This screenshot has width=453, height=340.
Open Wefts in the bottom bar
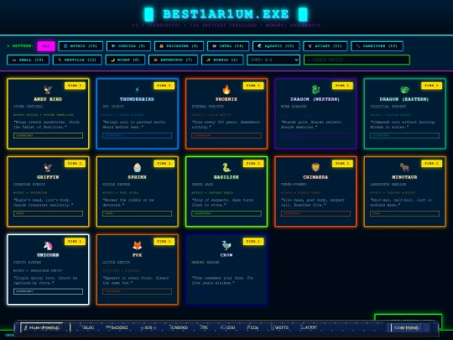[279, 327]
